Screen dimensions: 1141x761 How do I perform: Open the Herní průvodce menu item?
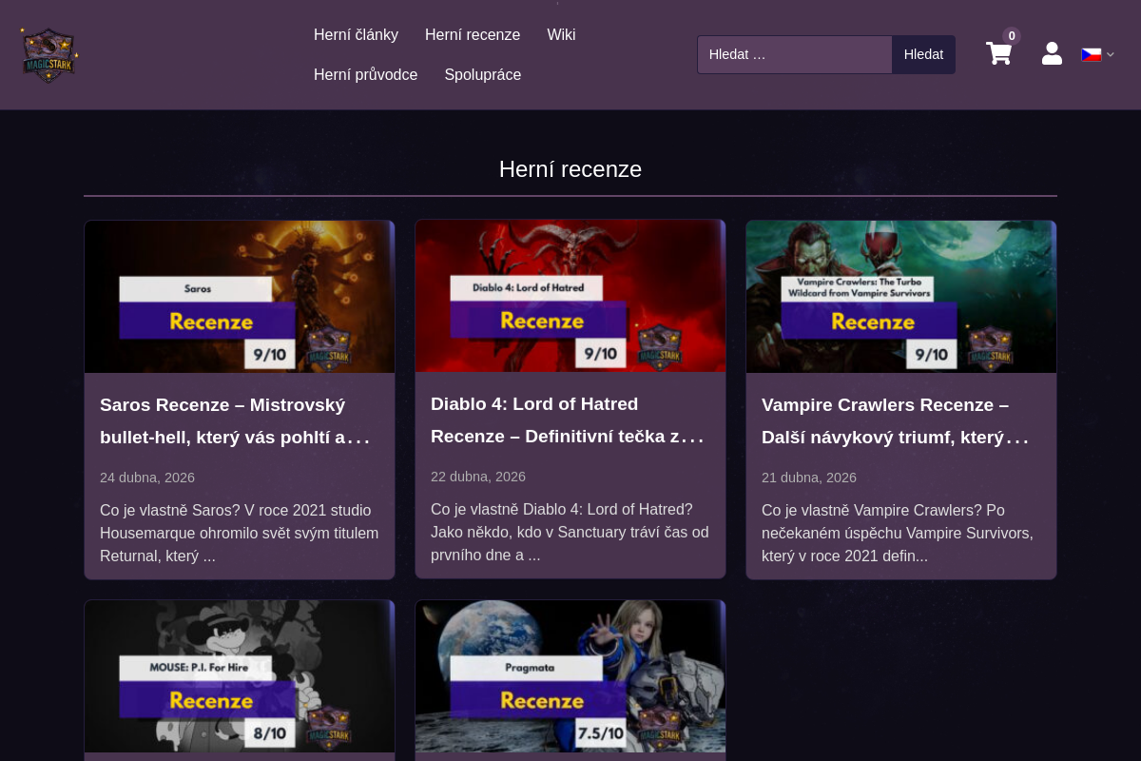[366, 74]
